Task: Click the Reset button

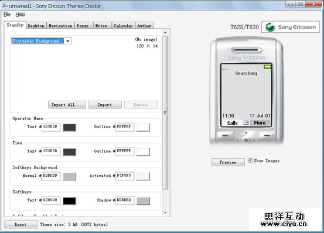Action: point(21,224)
